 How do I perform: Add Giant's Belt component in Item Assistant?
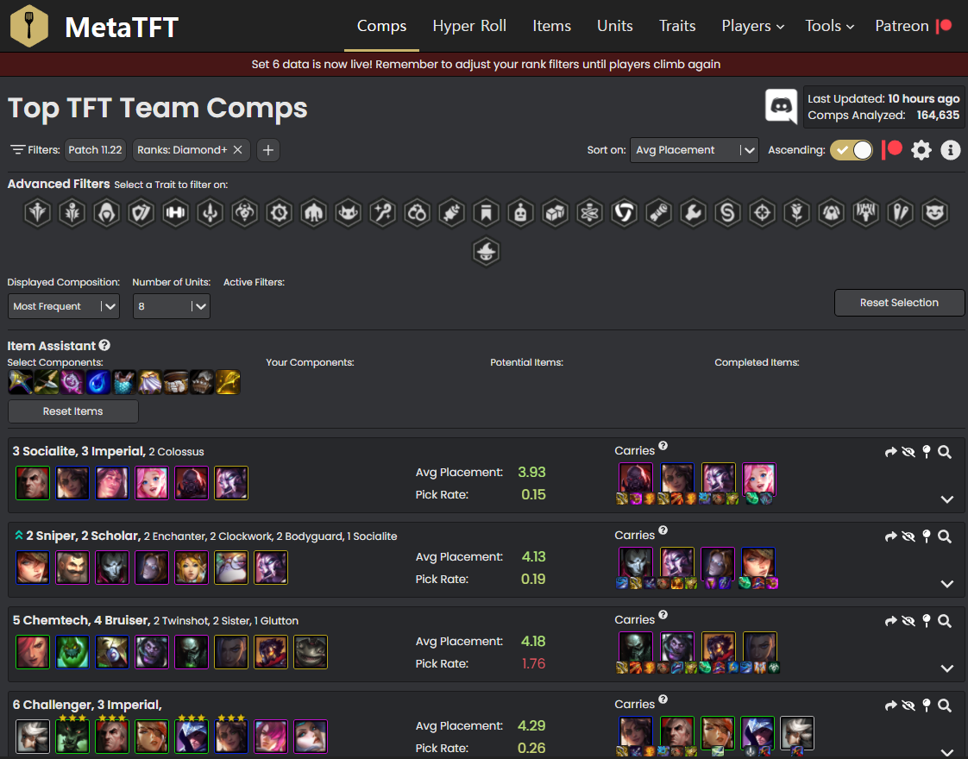(176, 382)
